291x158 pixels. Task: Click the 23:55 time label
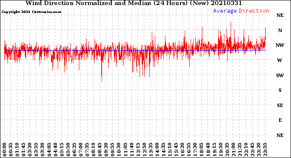(x=265, y=150)
